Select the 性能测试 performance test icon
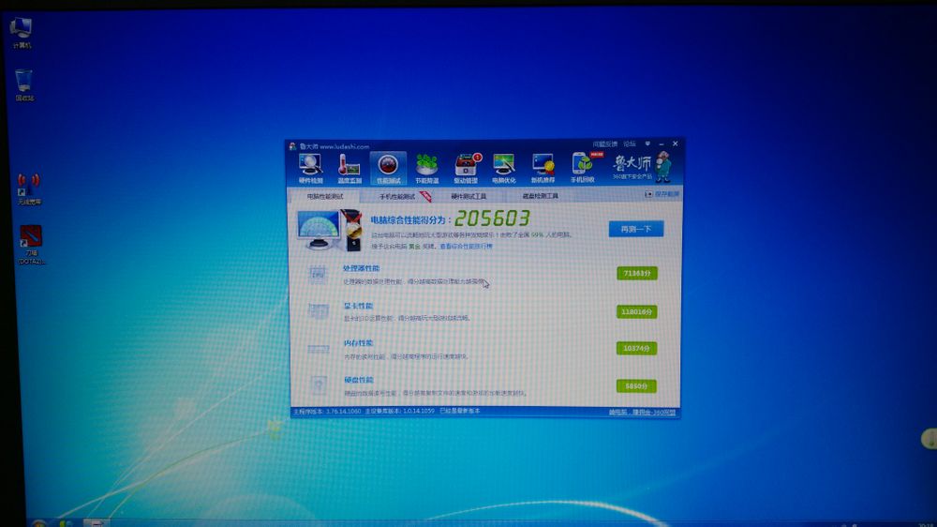 tap(388, 168)
